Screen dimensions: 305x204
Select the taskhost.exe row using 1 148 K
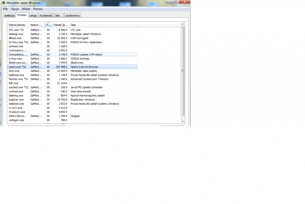click(72, 75)
